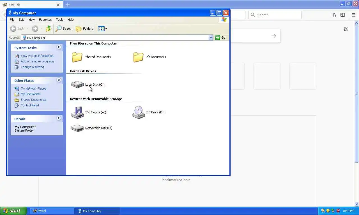Click the Go button beside Address bar

click(220, 38)
